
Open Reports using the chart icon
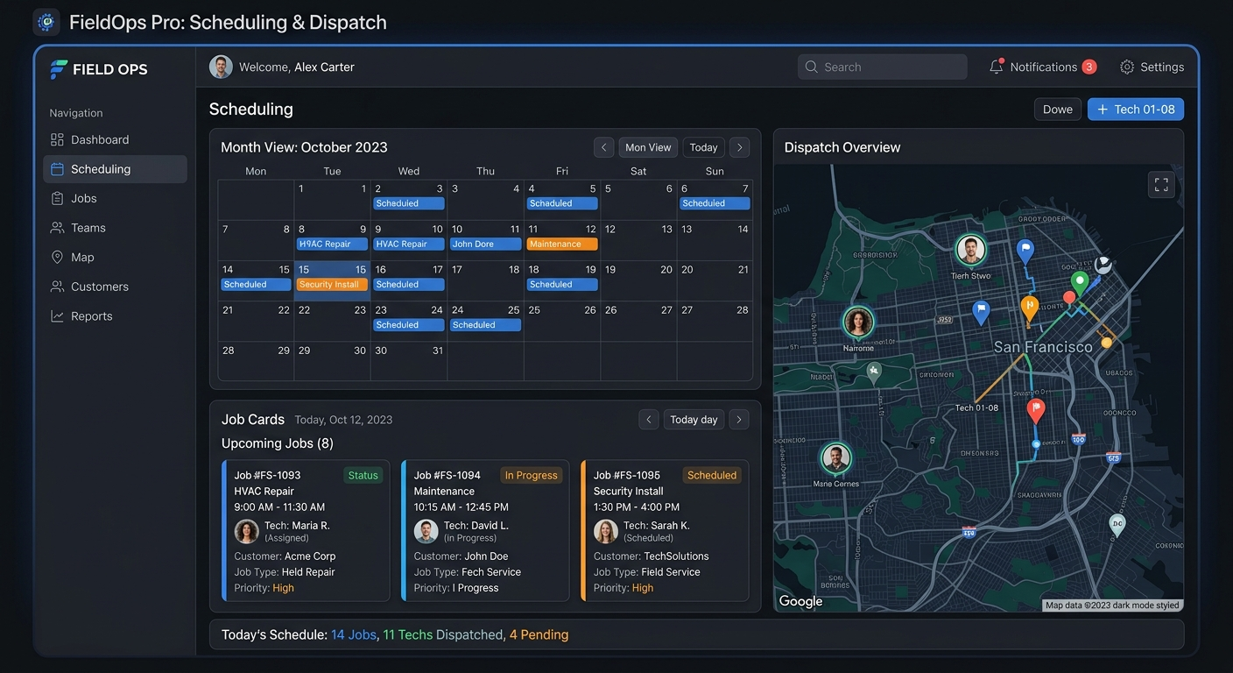tap(56, 315)
